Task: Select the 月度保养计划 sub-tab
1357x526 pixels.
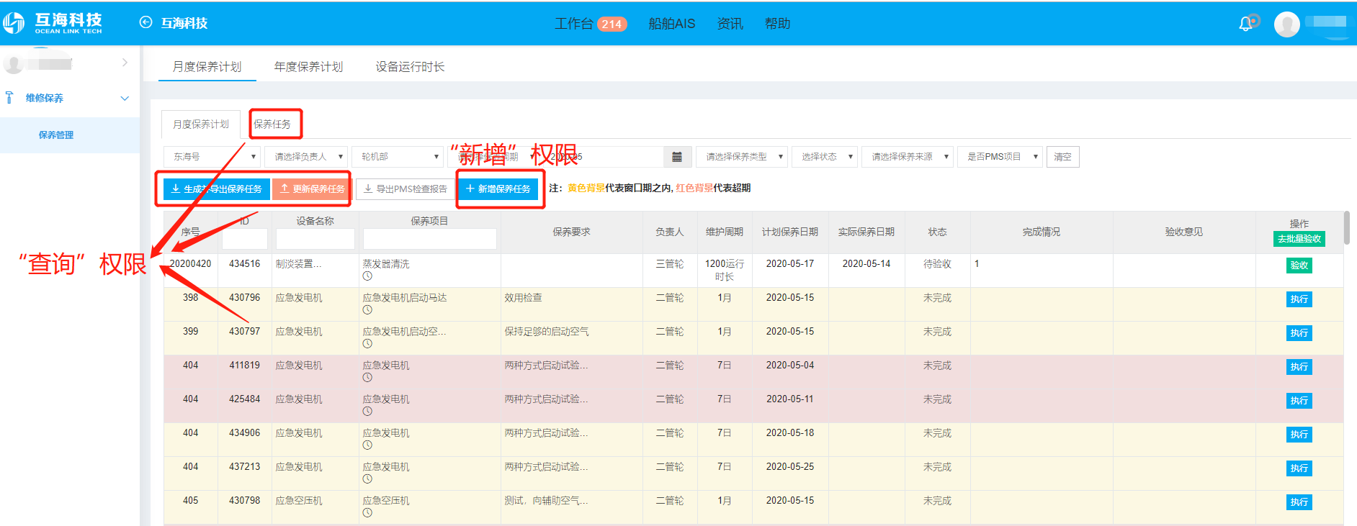Action: point(201,124)
